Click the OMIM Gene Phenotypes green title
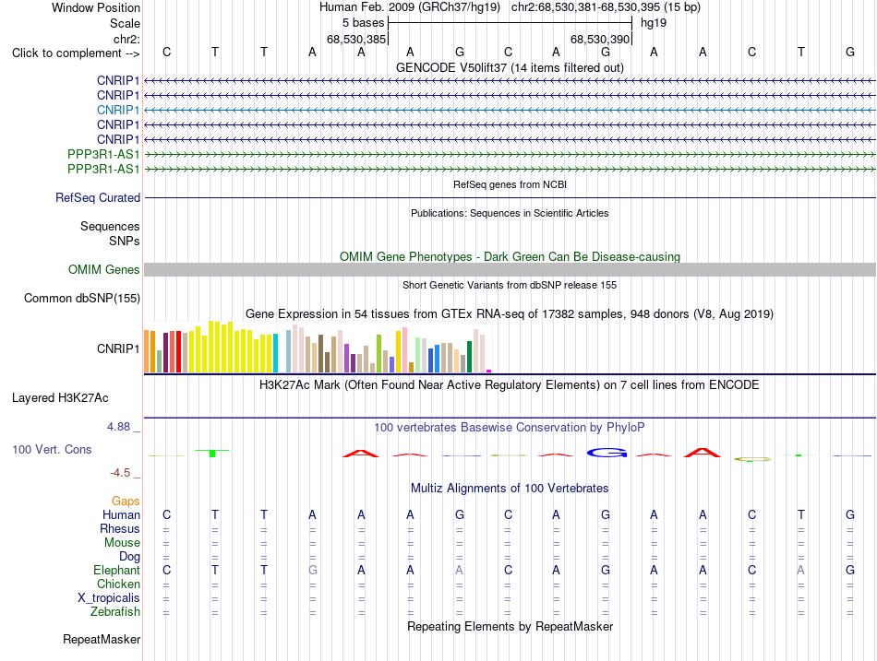877x661 pixels. point(510,257)
